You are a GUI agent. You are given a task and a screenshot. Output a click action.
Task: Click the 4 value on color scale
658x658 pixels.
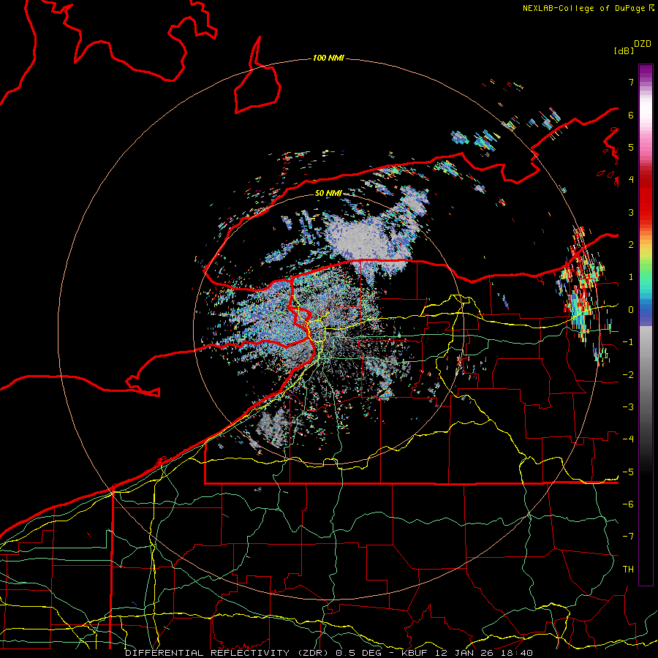pos(631,180)
